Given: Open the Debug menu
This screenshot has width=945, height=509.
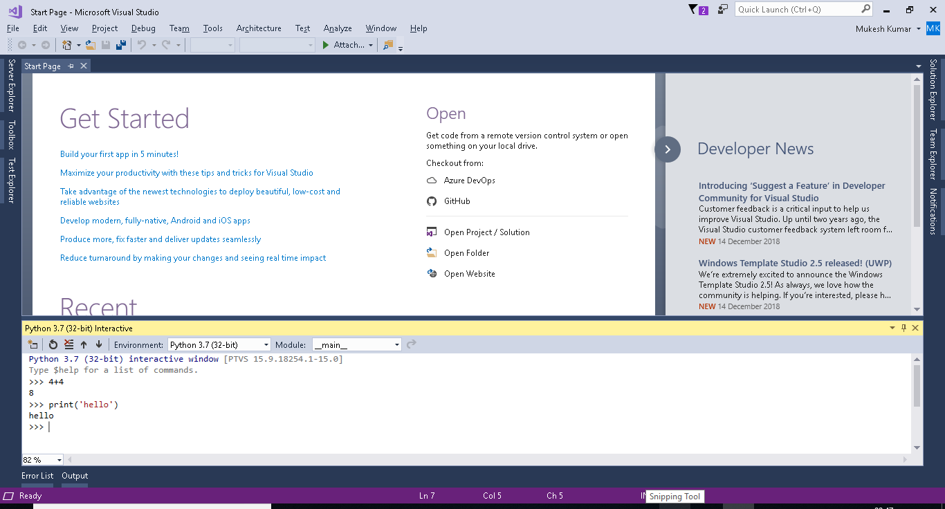Looking at the screenshot, I should pos(143,28).
